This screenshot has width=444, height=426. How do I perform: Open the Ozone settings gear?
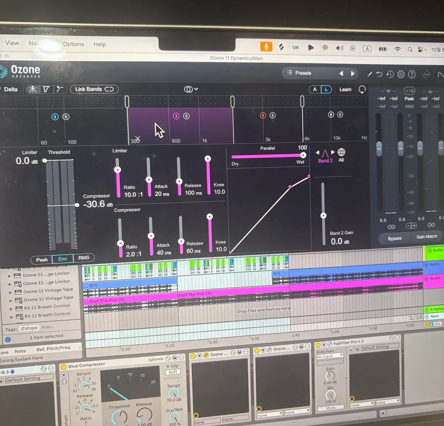(x=401, y=74)
